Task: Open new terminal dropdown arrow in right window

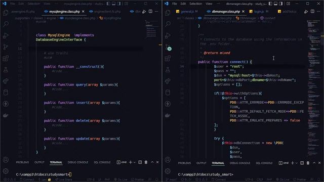Action: [297, 163]
